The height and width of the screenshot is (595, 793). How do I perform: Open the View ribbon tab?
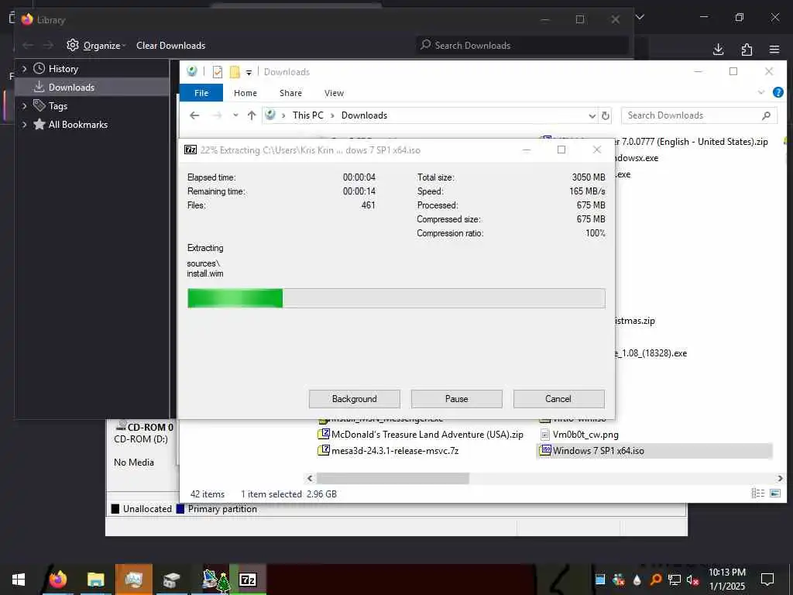click(x=334, y=93)
